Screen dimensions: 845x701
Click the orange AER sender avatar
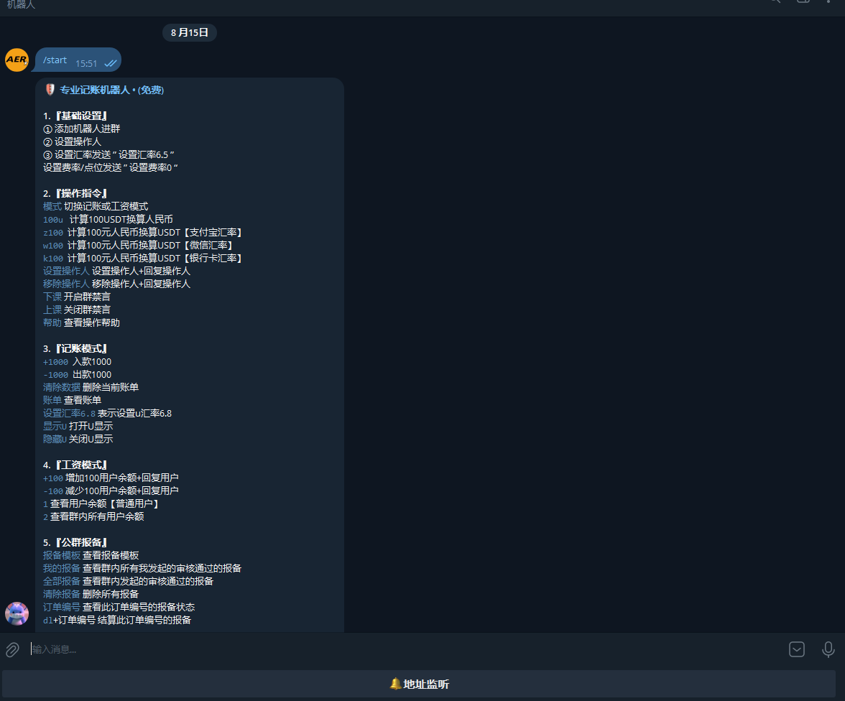17,60
